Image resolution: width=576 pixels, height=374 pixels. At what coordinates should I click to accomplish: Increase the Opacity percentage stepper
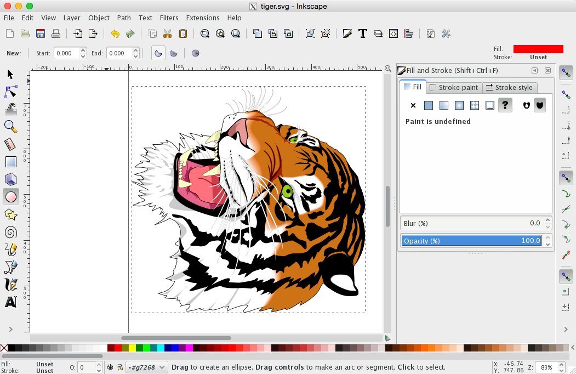[x=548, y=237]
